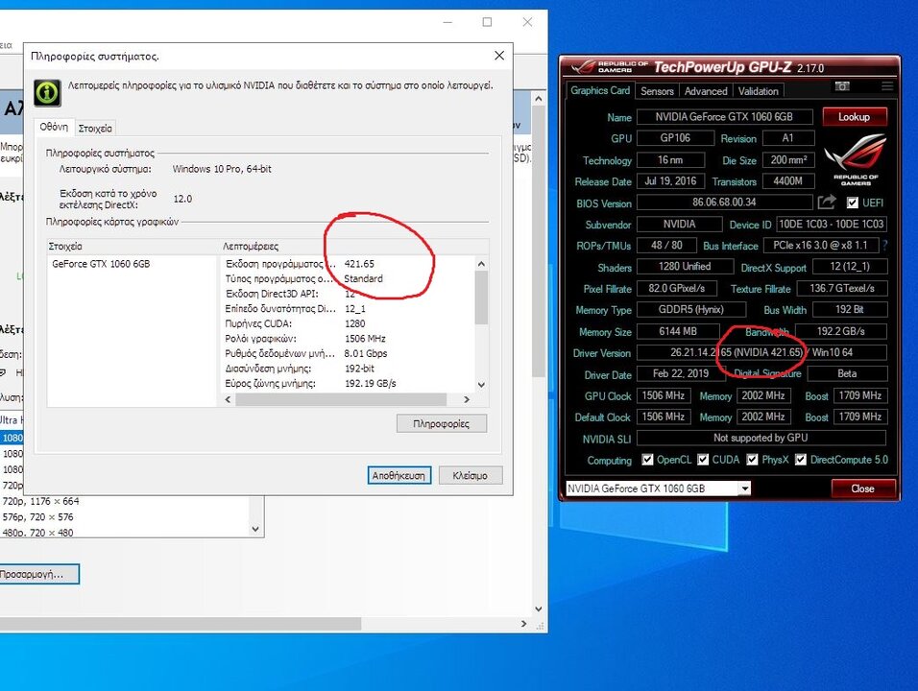Click the Lookup button in GPU-Z
918x691 pixels.
point(855,116)
